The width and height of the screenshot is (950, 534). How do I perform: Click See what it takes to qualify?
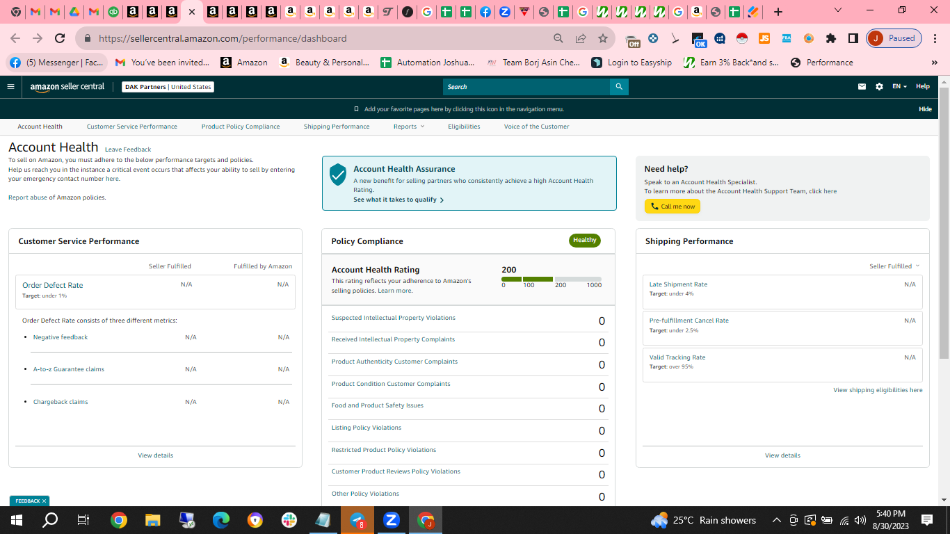(398, 200)
